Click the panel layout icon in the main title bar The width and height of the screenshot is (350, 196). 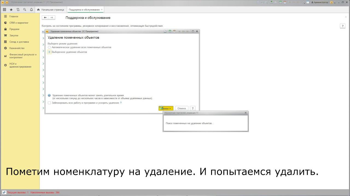(308, 2)
